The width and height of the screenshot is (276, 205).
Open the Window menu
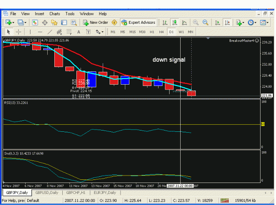click(x=87, y=14)
